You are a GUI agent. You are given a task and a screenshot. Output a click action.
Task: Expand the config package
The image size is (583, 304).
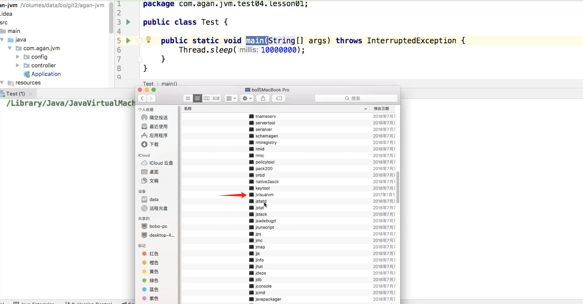click(17, 57)
